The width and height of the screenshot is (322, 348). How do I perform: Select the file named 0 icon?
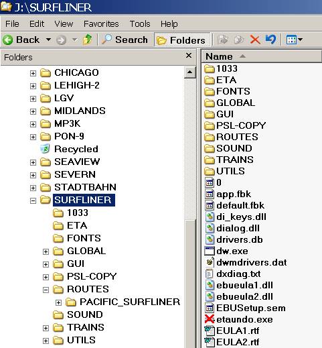pos(210,182)
